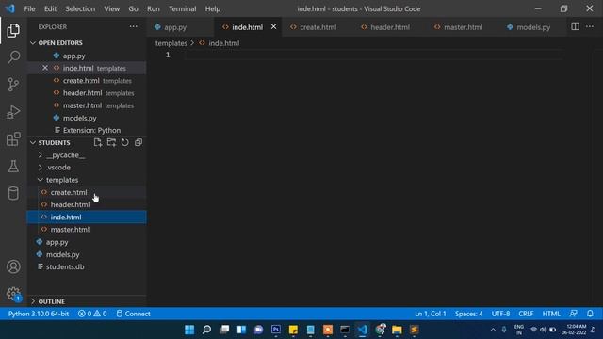Image resolution: width=603 pixels, height=339 pixels.
Task: Split the editor to the right
Action: coord(575,26)
